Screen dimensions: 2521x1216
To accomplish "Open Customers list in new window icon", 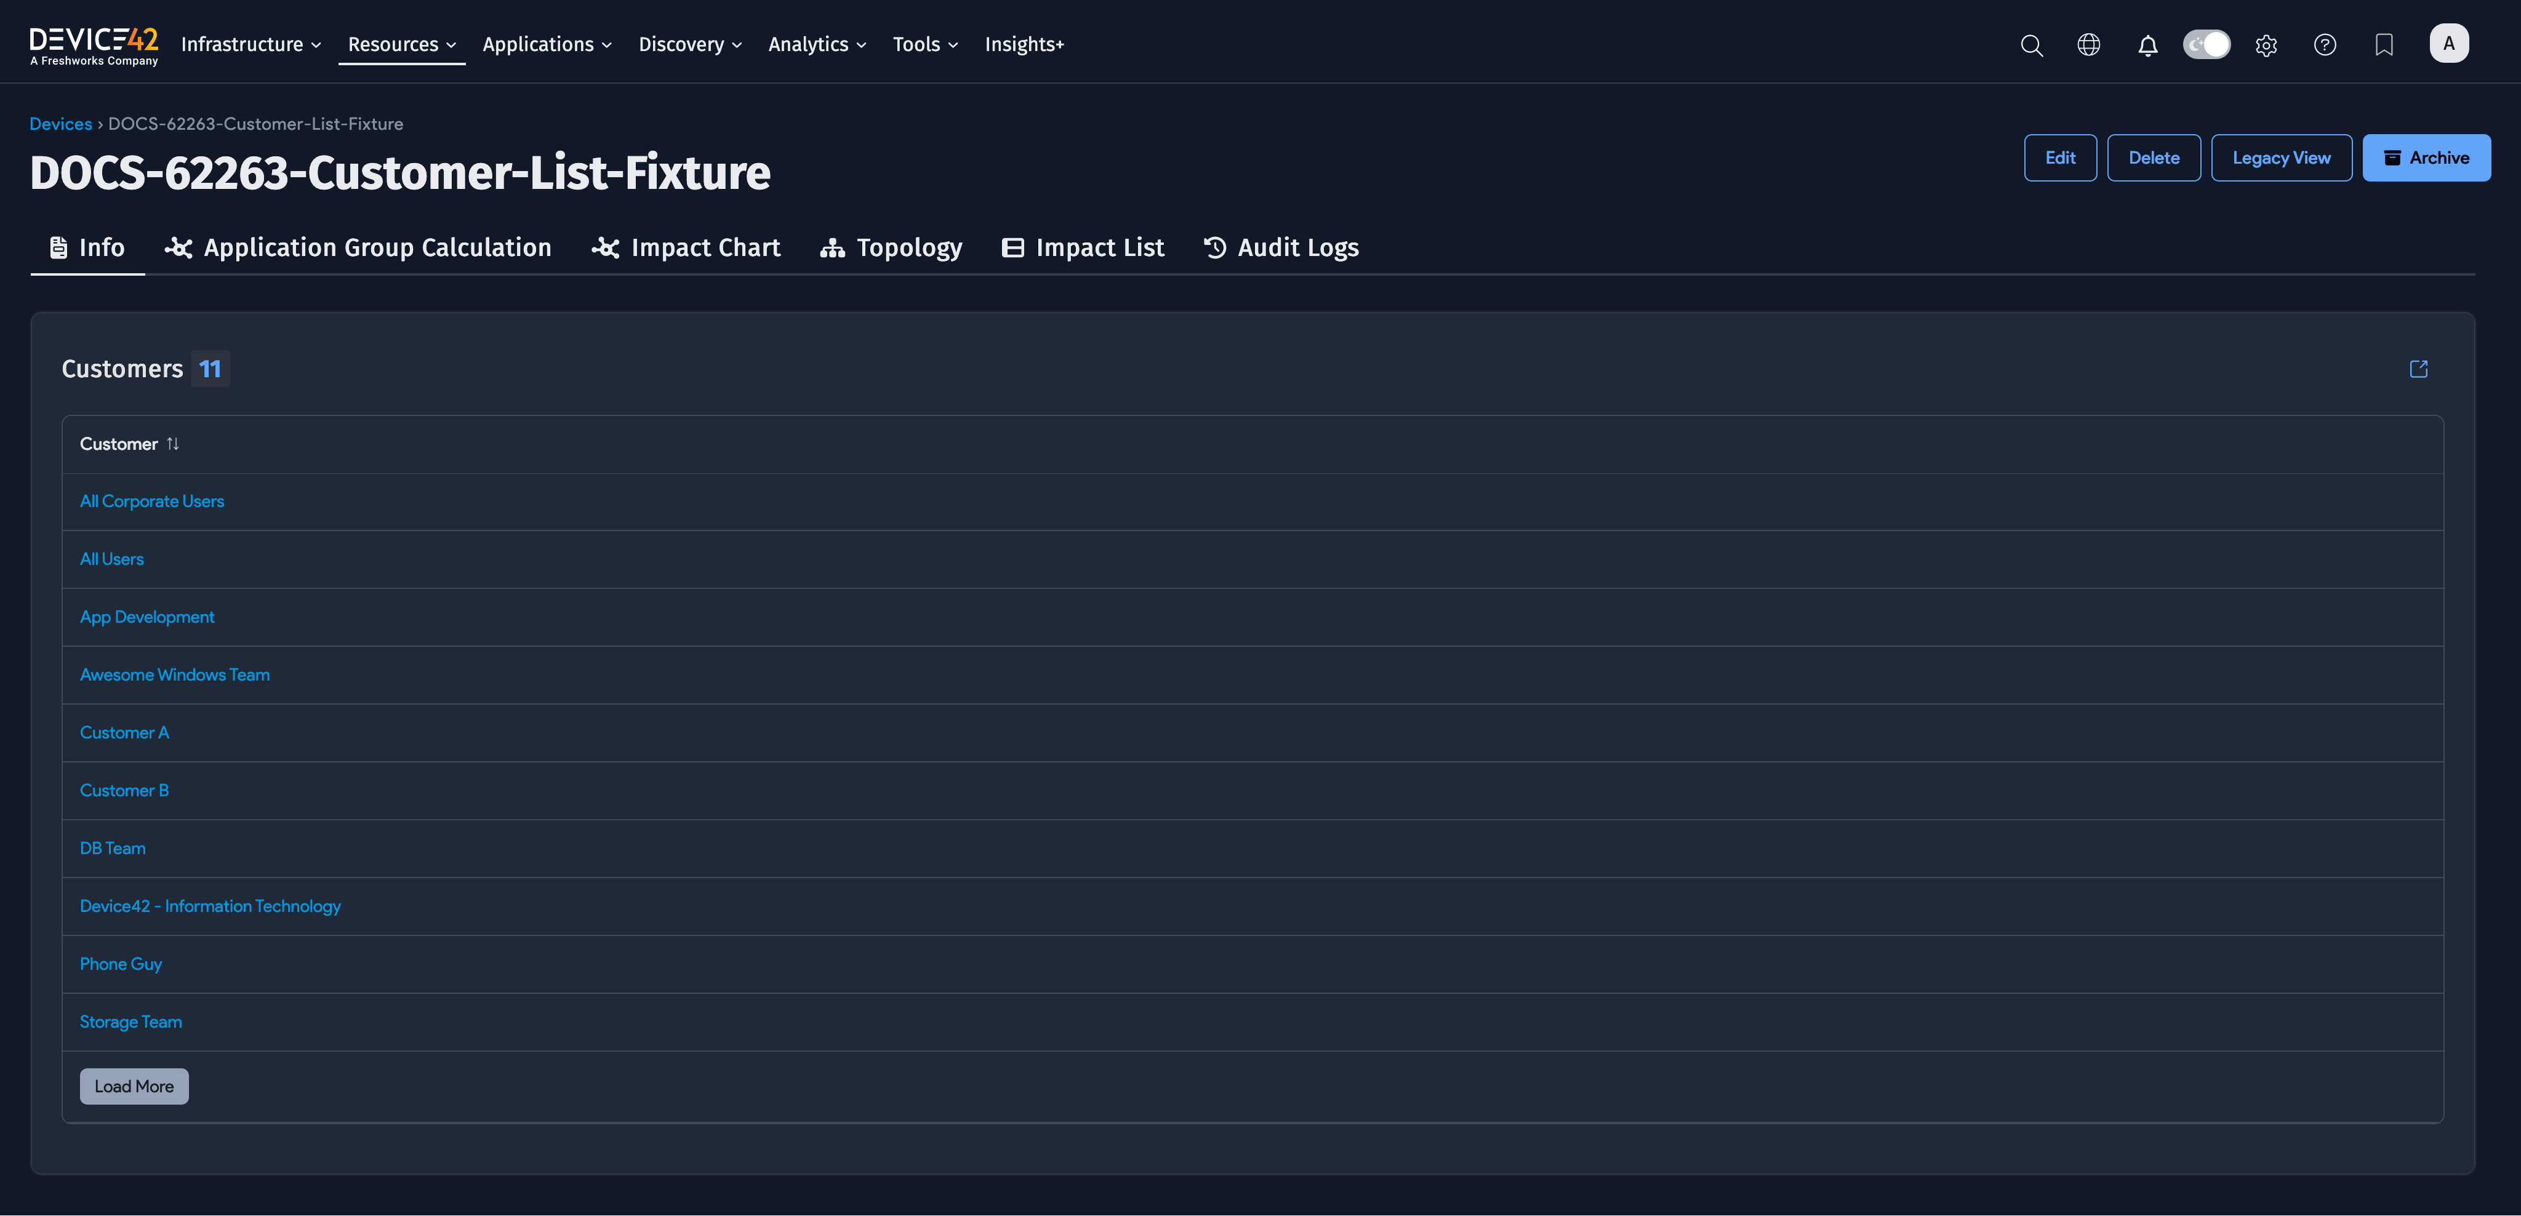I will coord(2418,369).
